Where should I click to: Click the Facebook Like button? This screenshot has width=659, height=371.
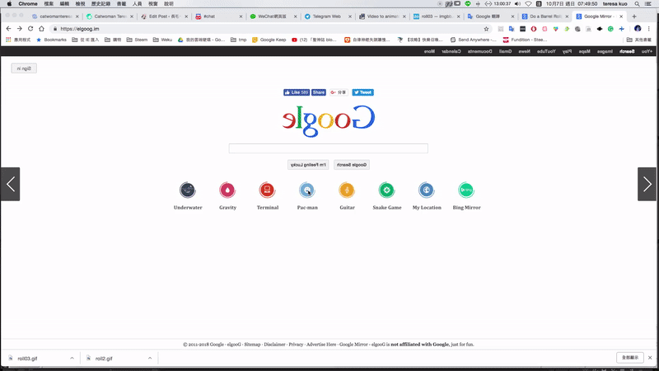(297, 92)
